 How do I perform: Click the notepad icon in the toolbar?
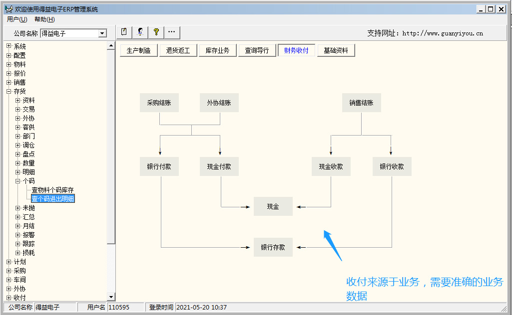[x=124, y=32]
